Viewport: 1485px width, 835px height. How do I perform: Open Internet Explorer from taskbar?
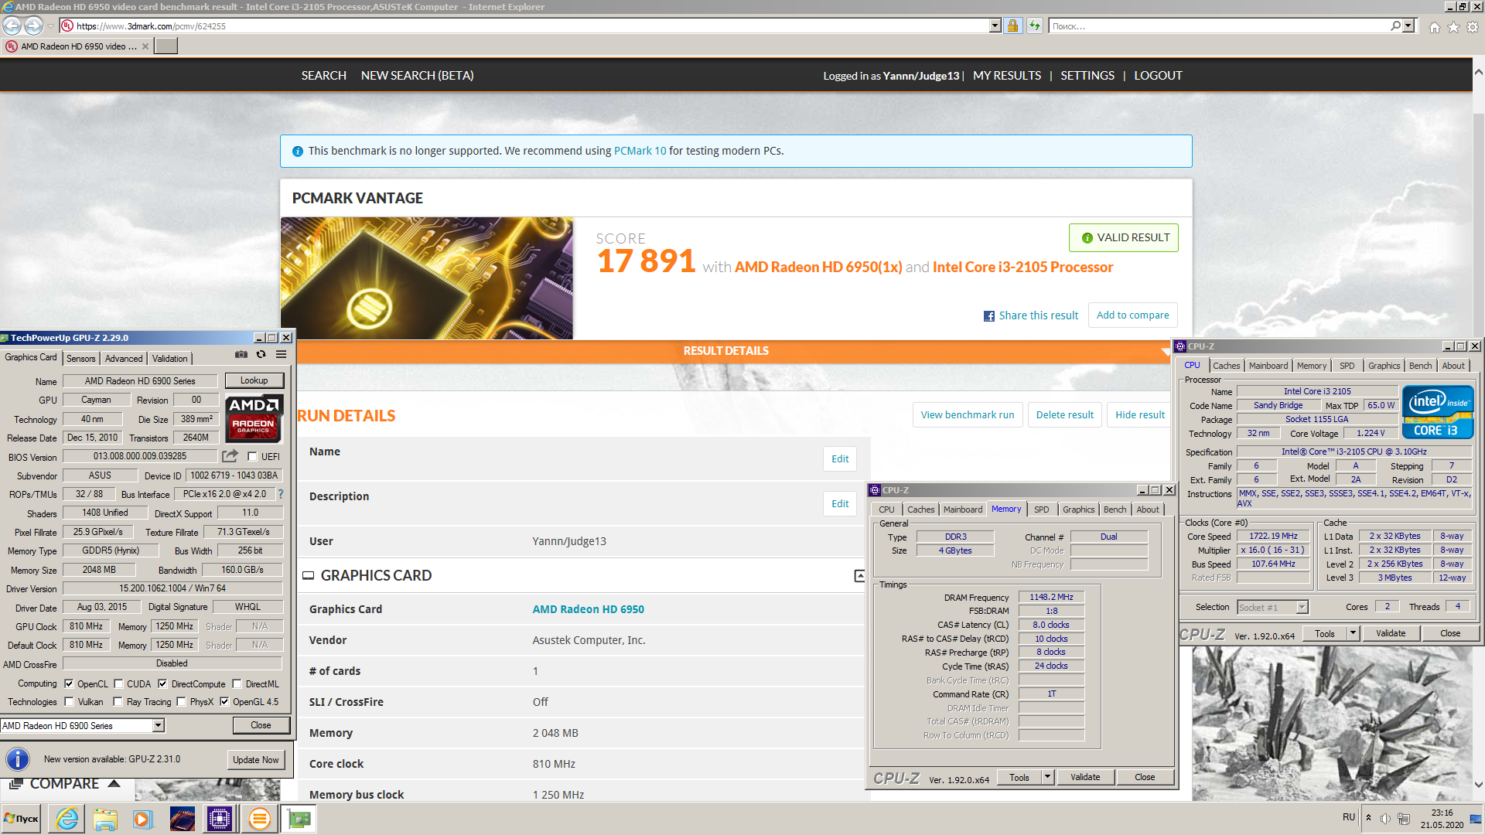click(67, 819)
